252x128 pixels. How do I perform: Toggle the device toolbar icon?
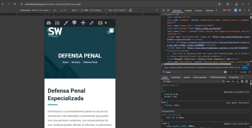168,10
